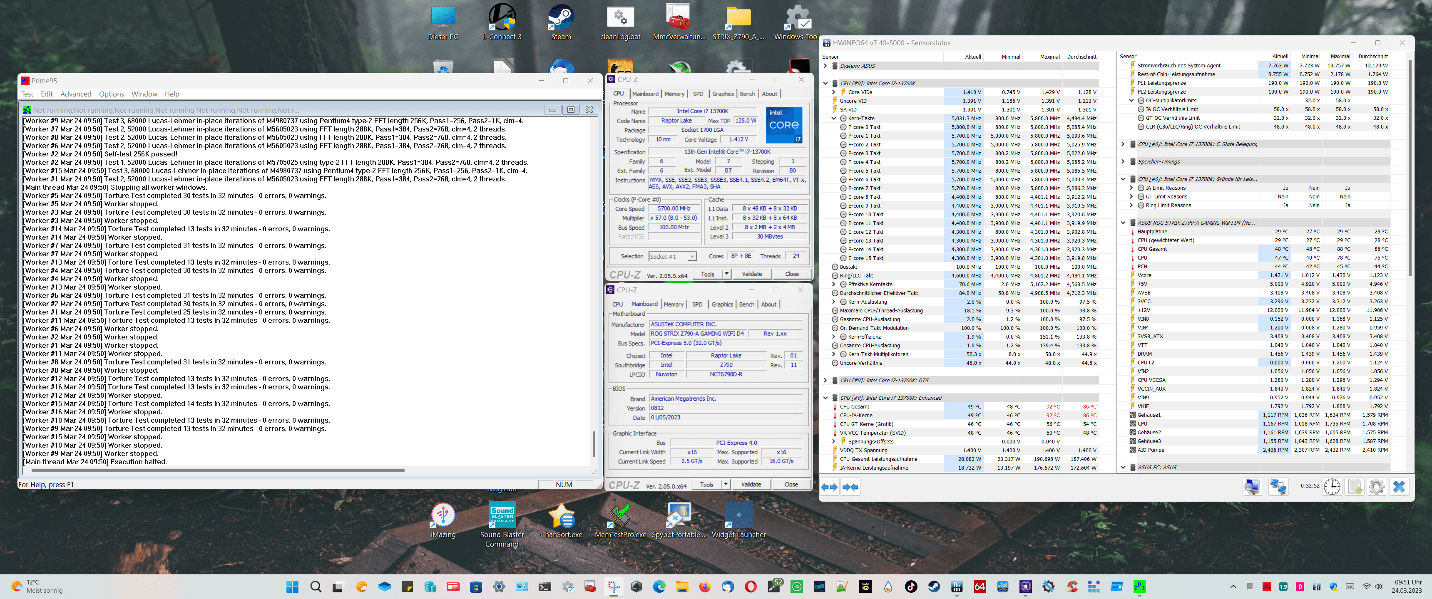1432x599 pixels.
Task: Switch to SPD tab in lower CPU-Z window
Action: click(x=697, y=304)
